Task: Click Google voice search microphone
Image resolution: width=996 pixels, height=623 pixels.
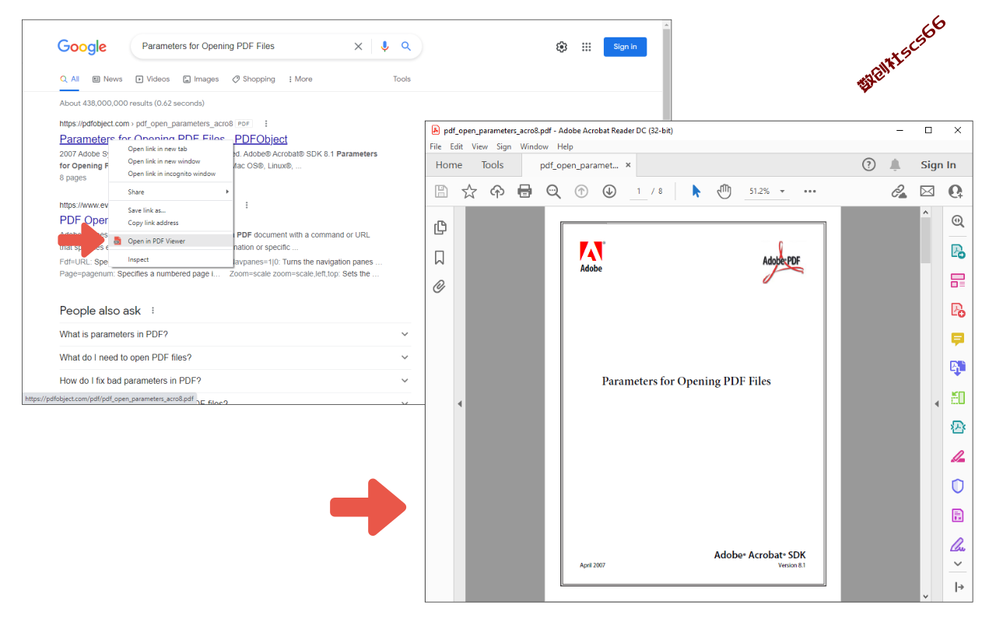Action: 384,46
